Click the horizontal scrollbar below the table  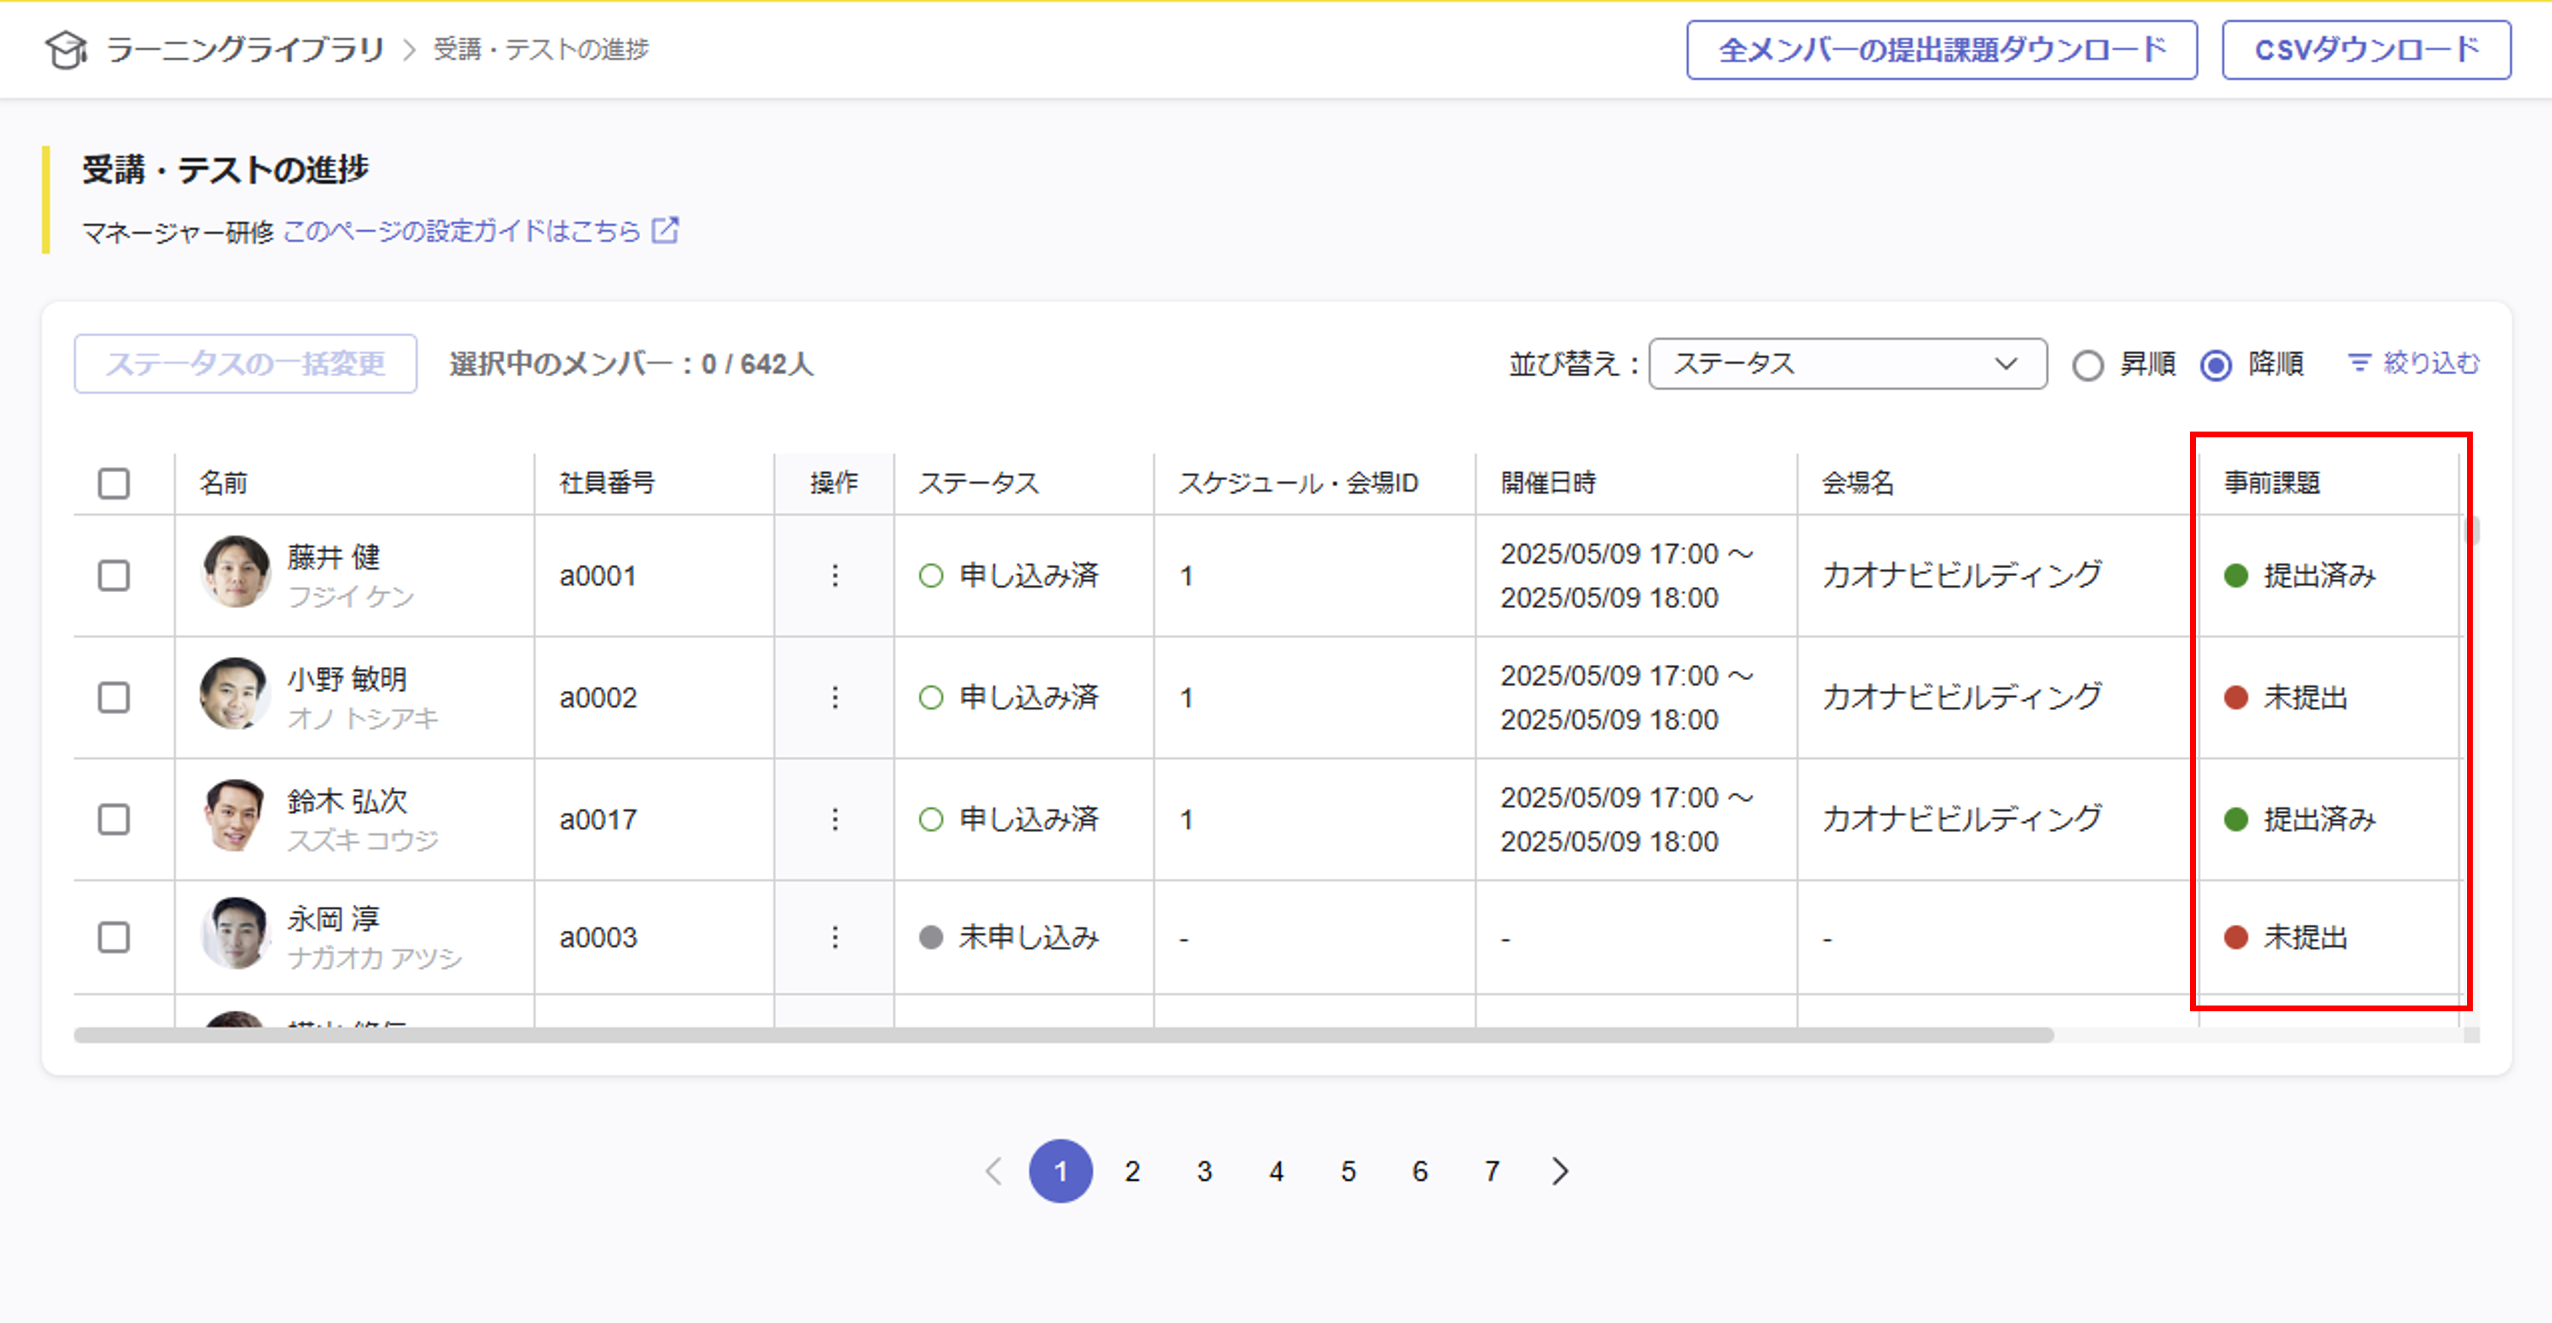[x=1063, y=1035]
